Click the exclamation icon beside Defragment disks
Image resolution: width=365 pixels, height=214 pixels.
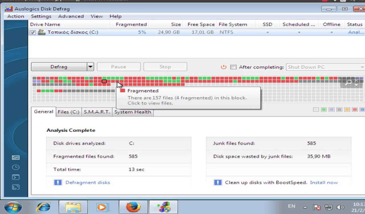tap(58, 182)
